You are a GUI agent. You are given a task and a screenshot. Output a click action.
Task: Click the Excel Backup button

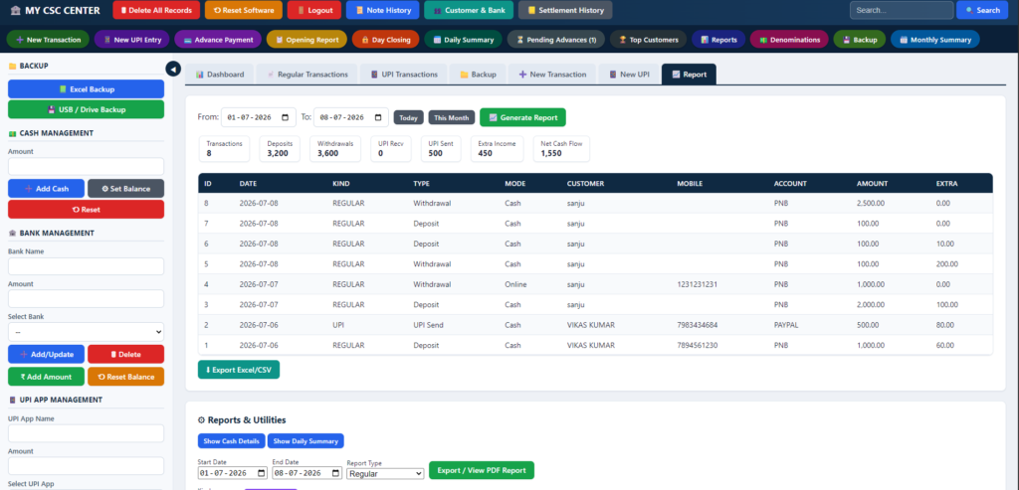[x=86, y=88]
